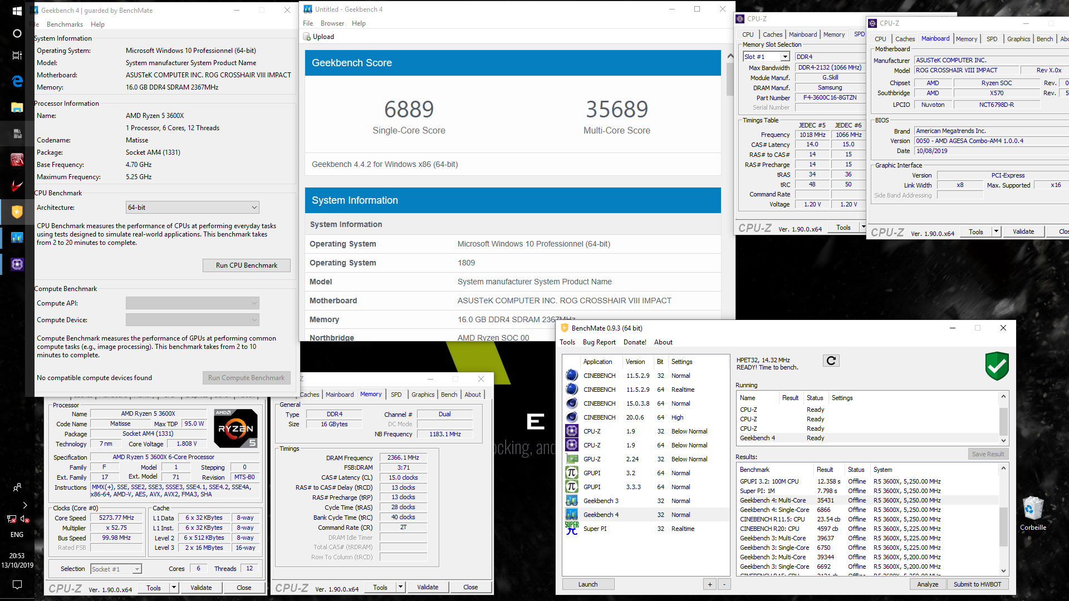The height and width of the screenshot is (601, 1069).
Task: Click ENG language indicator on taskbar
Action: click(17, 534)
